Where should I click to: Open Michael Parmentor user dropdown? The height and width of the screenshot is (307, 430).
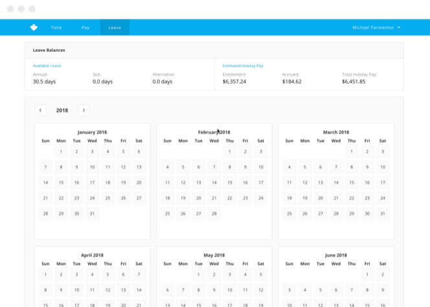pyautogui.click(x=376, y=27)
